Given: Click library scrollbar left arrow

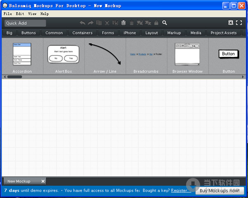Looking at the screenshot, I should pos(5,77).
